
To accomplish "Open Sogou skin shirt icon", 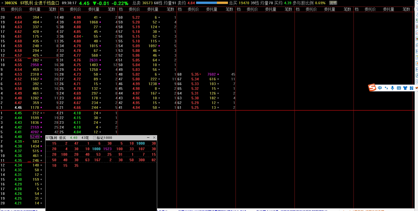I will pyautogui.click(x=405, y=88).
